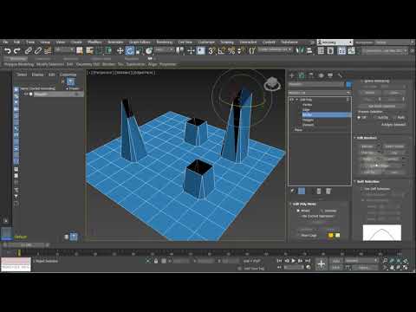Select the Model radio button
The width and height of the screenshot is (416, 312).
298,211
